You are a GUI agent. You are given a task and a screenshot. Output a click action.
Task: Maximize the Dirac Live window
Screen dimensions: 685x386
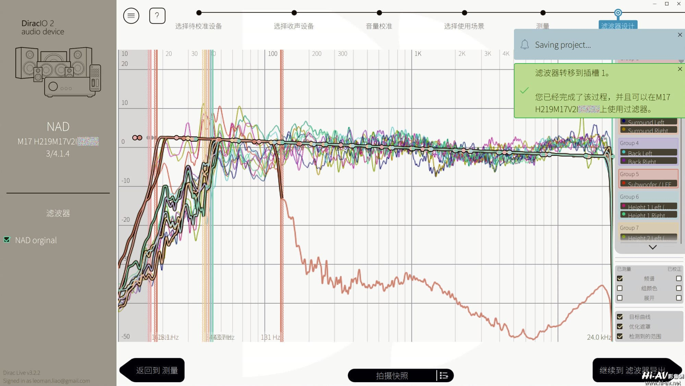pyautogui.click(x=666, y=4)
